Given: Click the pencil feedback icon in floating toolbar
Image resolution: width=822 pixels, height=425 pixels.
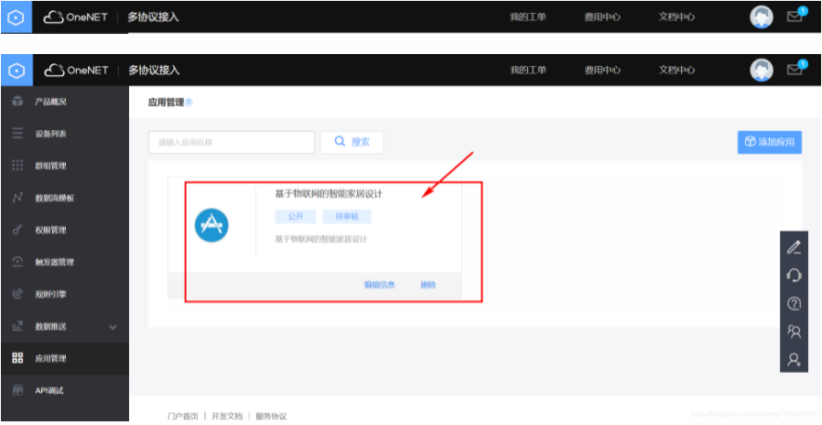Looking at the screenshot, I should tap(795, 247).
